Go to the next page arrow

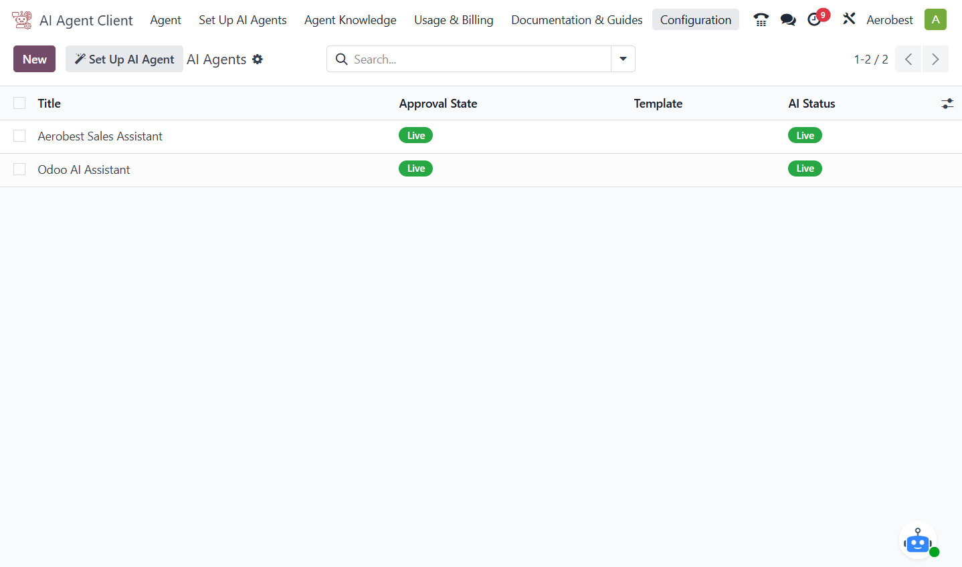(x=935, y=60)
